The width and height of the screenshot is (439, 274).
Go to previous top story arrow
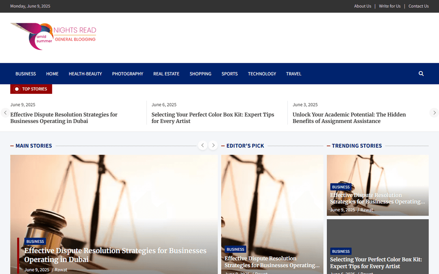[5, 113]
